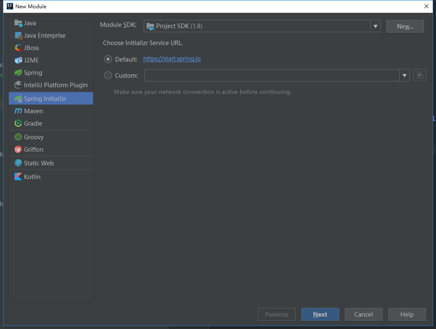Click the disabled Previous button
The height and width of the screenshot is (329, 436).
277,314
